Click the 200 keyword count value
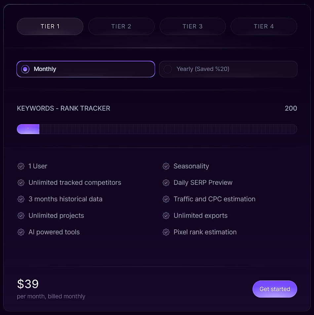The width and height of the screenshot is (314, 315). (x=291, y=108)
